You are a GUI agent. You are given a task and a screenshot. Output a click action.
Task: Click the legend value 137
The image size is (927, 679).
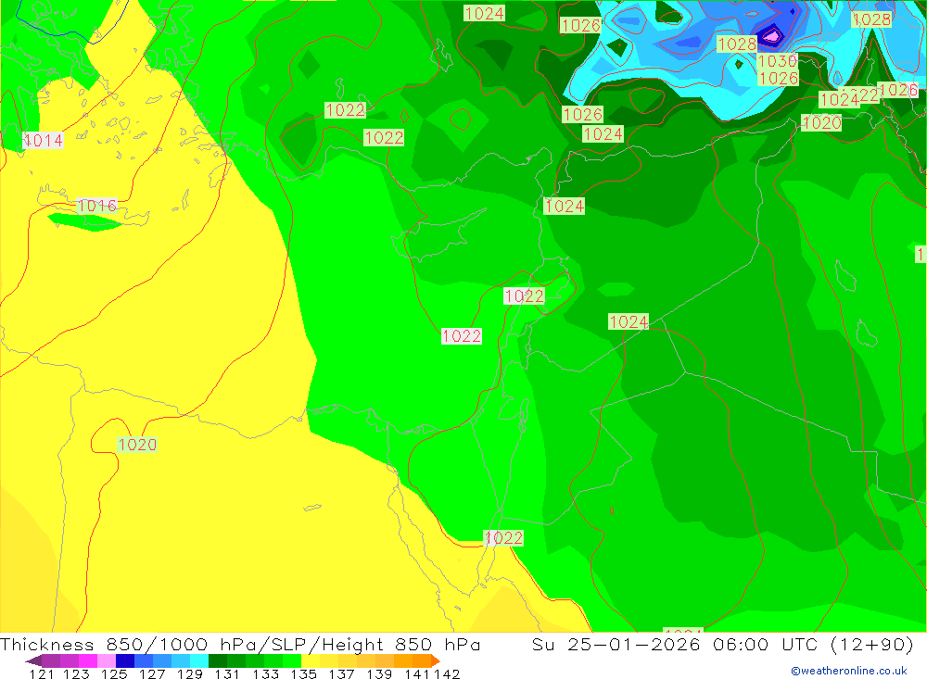pyautogui.click(x=341, y=673)
